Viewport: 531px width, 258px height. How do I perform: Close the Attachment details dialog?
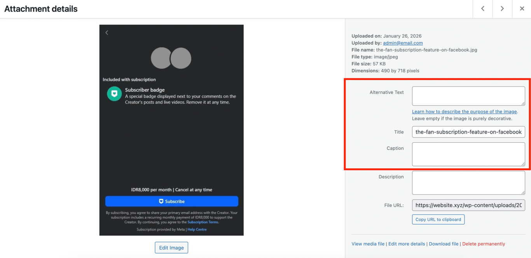click(522, 9)
